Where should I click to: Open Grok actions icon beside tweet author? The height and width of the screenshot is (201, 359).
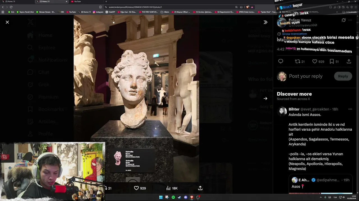(x=344, y=20)
